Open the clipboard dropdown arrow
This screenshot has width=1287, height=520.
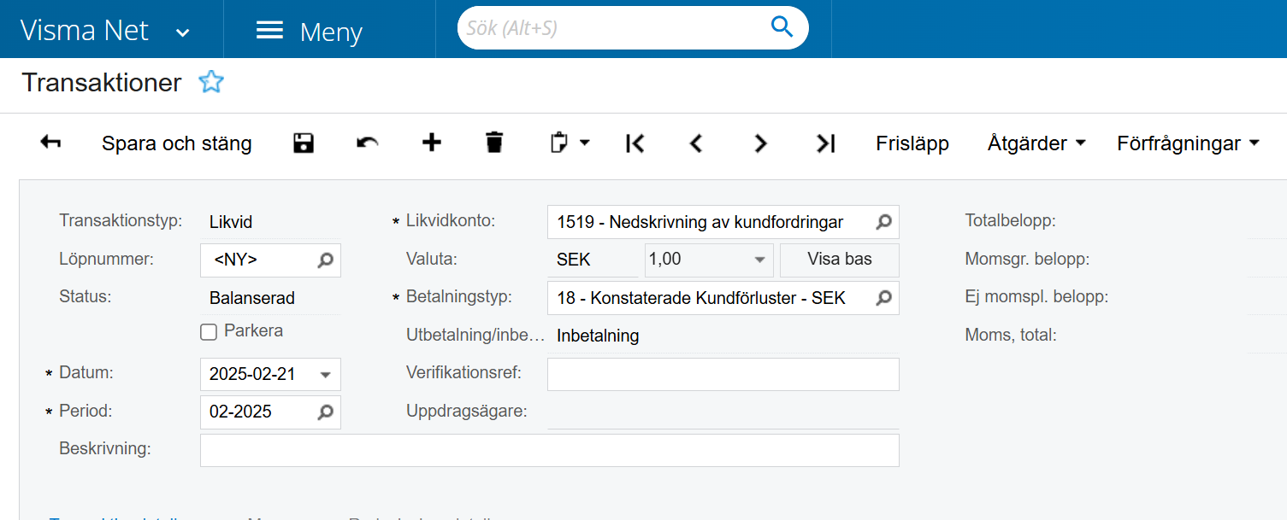(x=585, y=143)
